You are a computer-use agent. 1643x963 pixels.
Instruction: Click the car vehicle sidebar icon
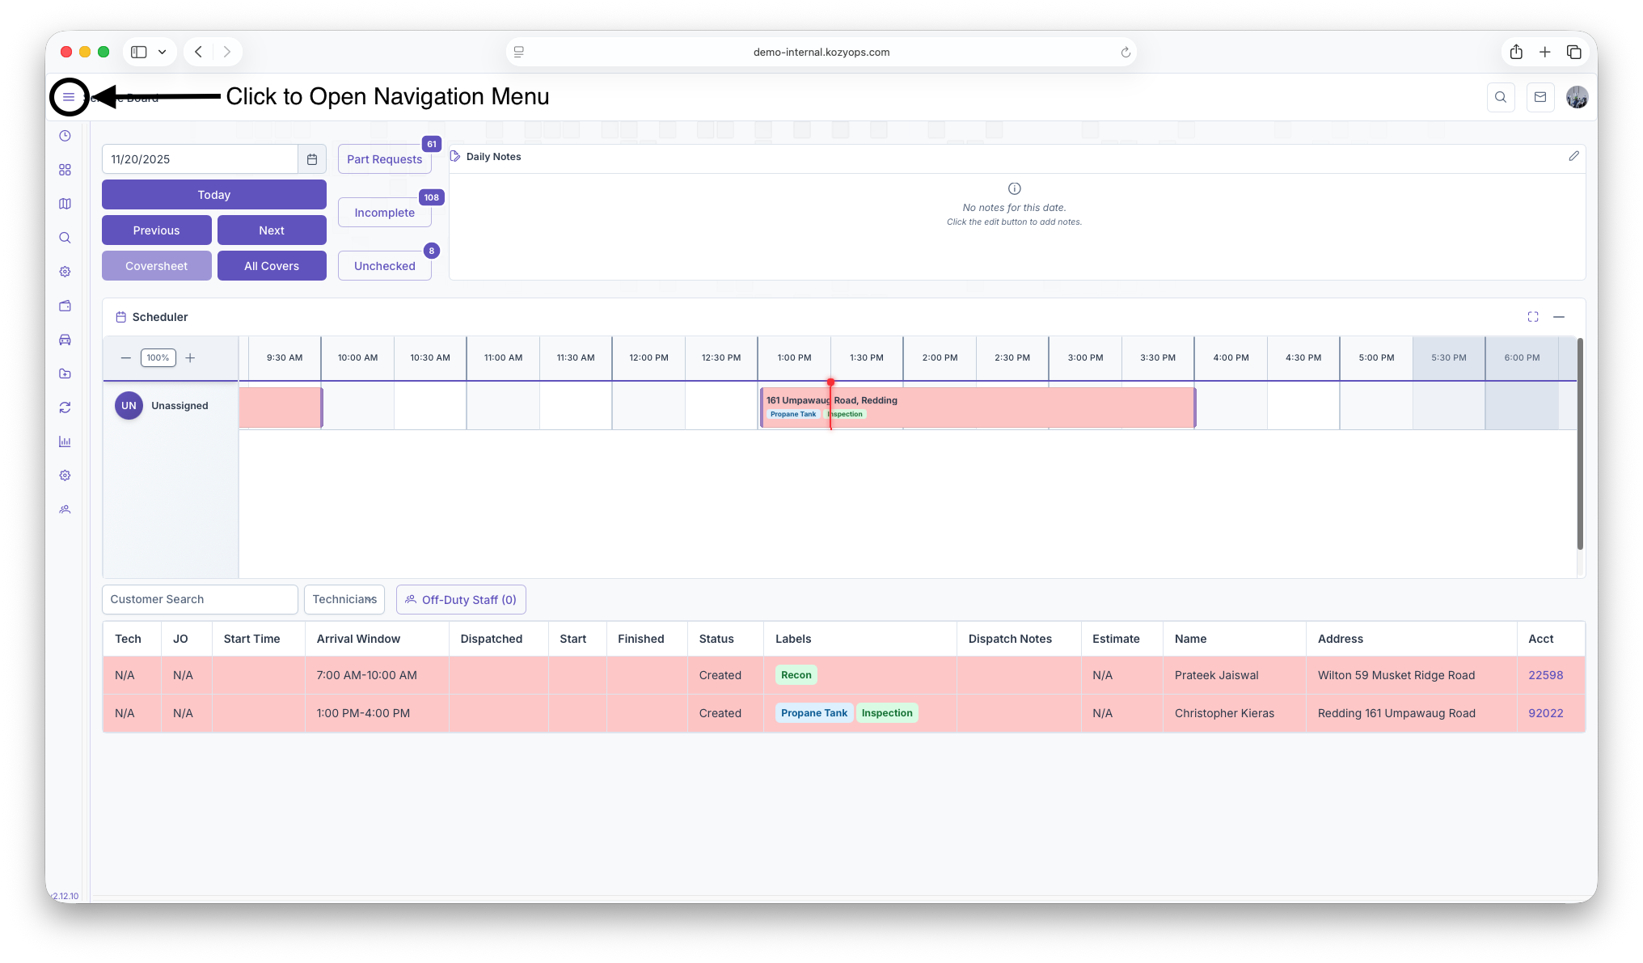(x=65, y=340)
